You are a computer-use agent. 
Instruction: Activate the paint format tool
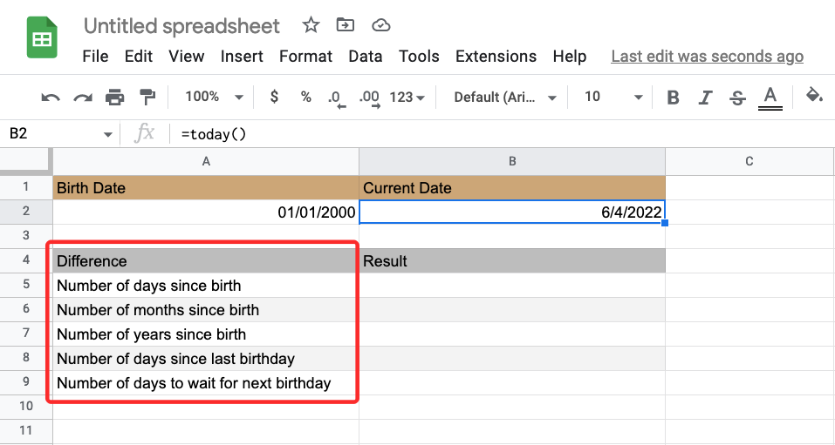coord(147,97)
